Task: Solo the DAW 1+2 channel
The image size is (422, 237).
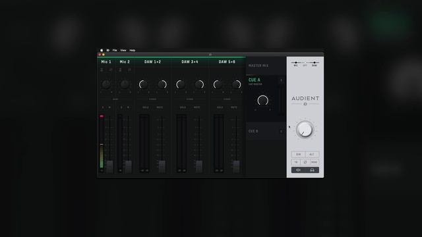Action: (x=146, y=107)
